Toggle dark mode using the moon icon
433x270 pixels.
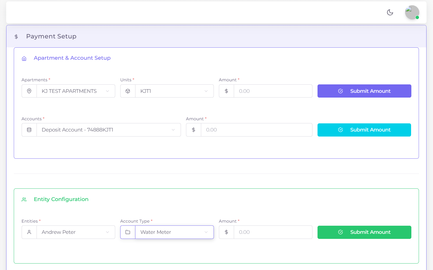(x=390, y=12)
